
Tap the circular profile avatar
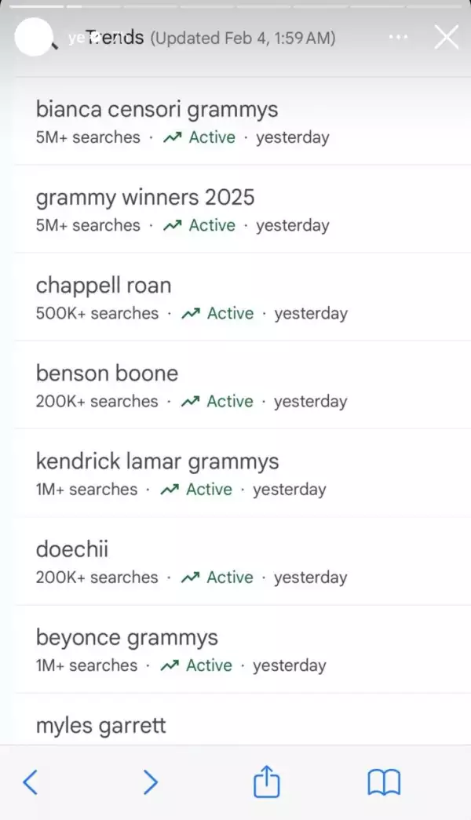34,37
